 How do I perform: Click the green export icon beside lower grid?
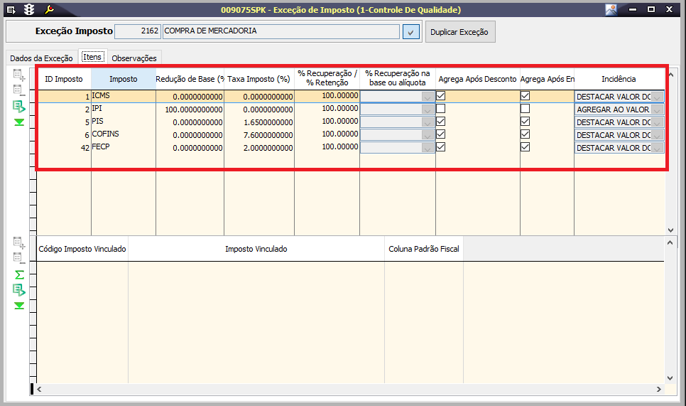[x=19, y=290]
